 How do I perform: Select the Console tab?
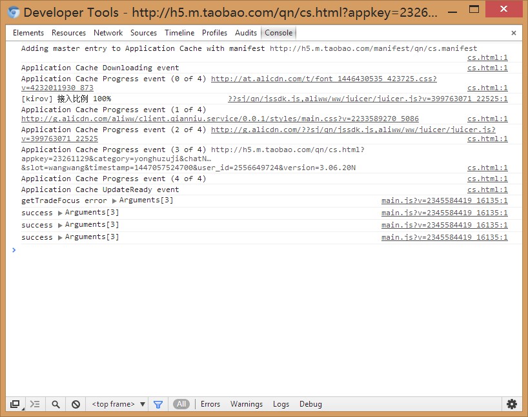278,33
